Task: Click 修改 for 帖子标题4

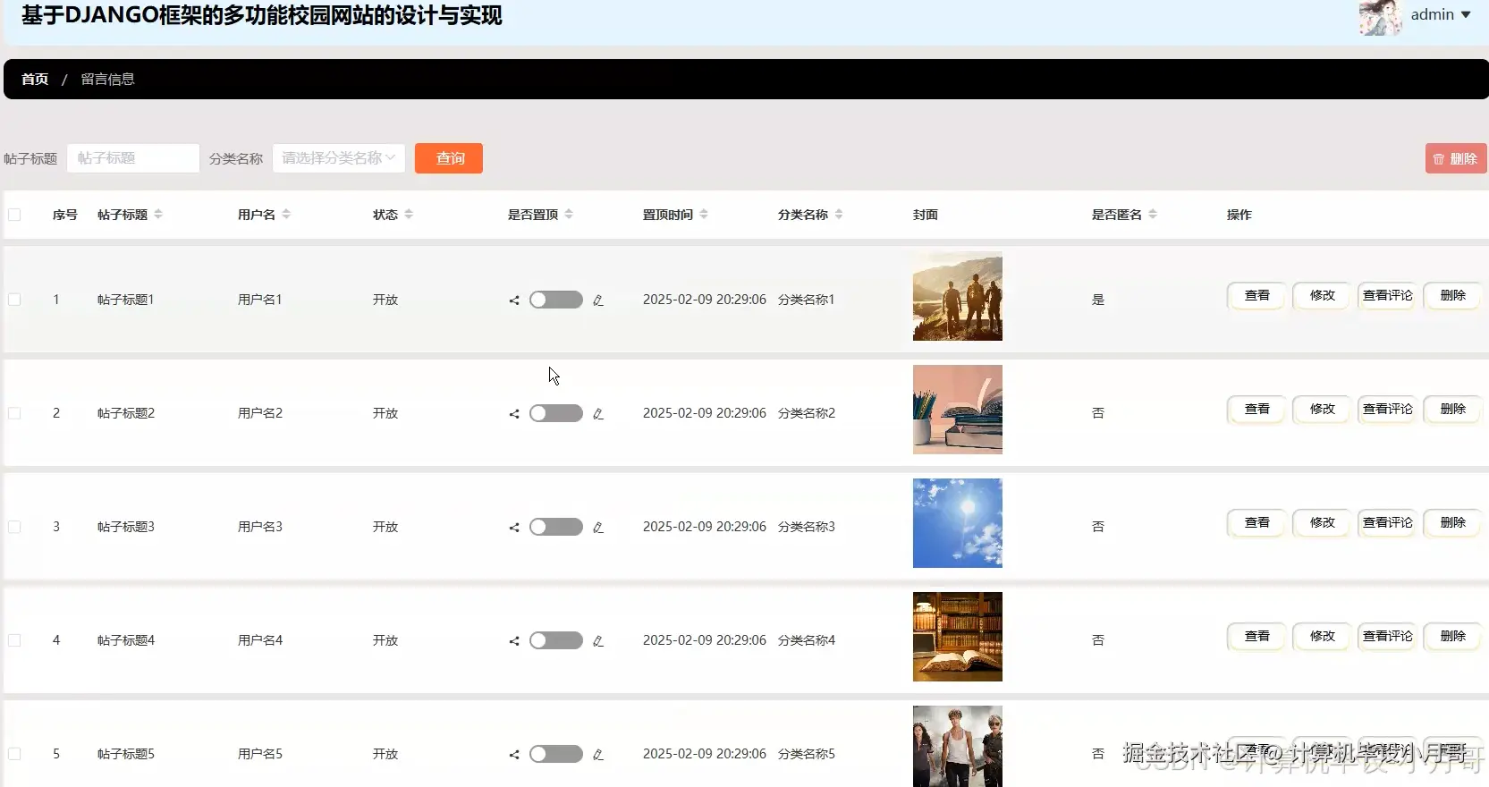Action: 1322,636
